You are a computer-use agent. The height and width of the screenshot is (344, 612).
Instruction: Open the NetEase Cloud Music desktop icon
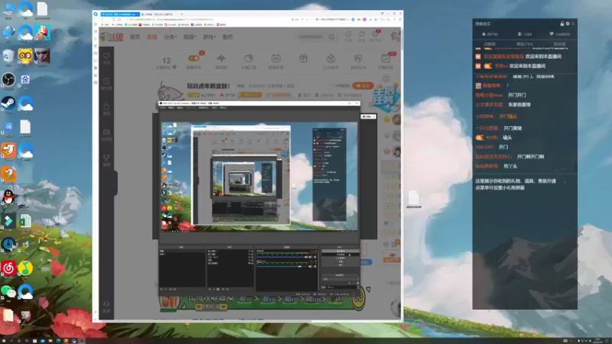click(x=8, y=268)
